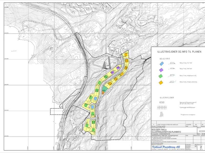The width and height of the screenshot is (205, 153).
Task: Click the revision letter 'A' cell
Action: [154, 125]
